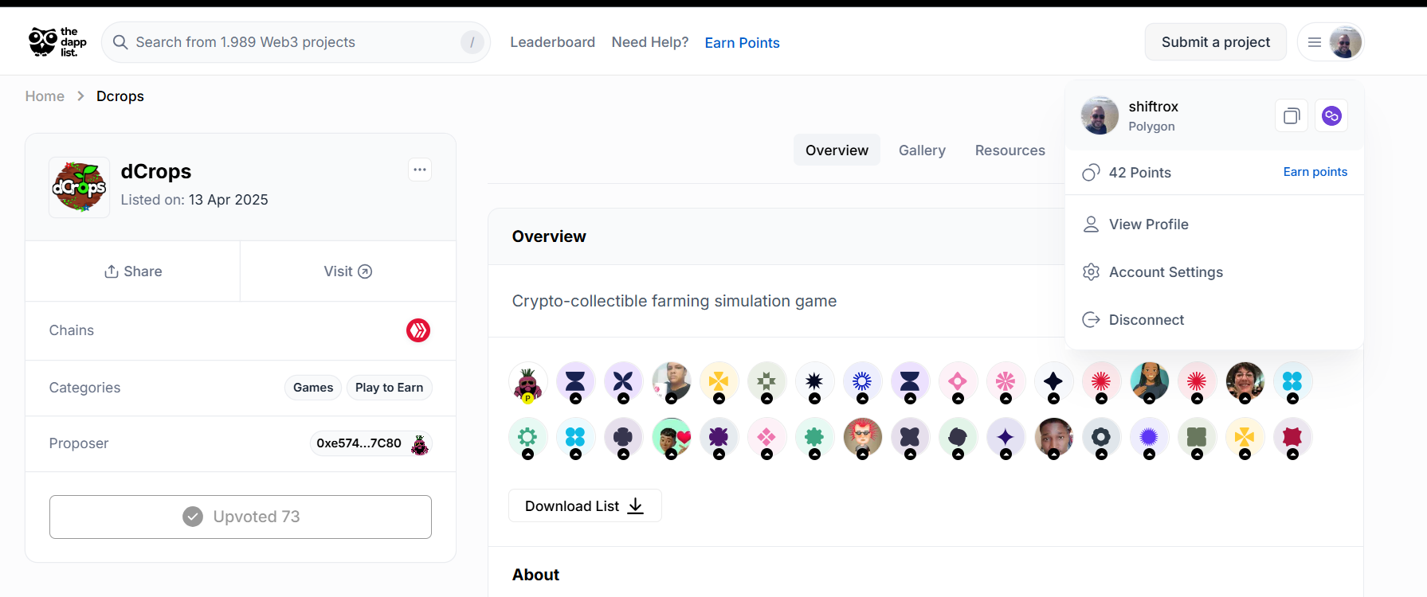Click the purple splat upvoter avatar

point(719,438)
